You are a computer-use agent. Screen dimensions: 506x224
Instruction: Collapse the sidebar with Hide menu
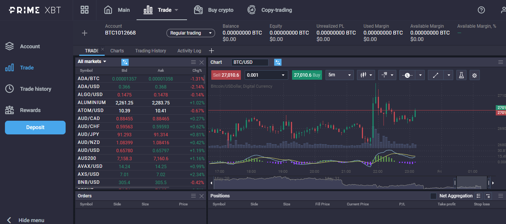(26, 220)
